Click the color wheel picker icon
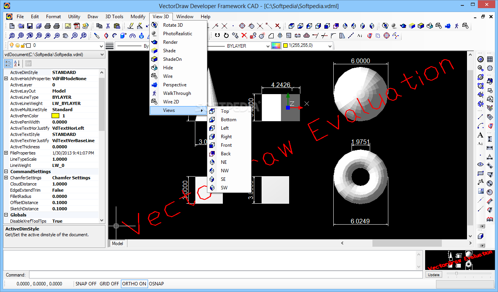Image resolution: width=498 pixels, height=292 pixels. [x=276, y=46]
